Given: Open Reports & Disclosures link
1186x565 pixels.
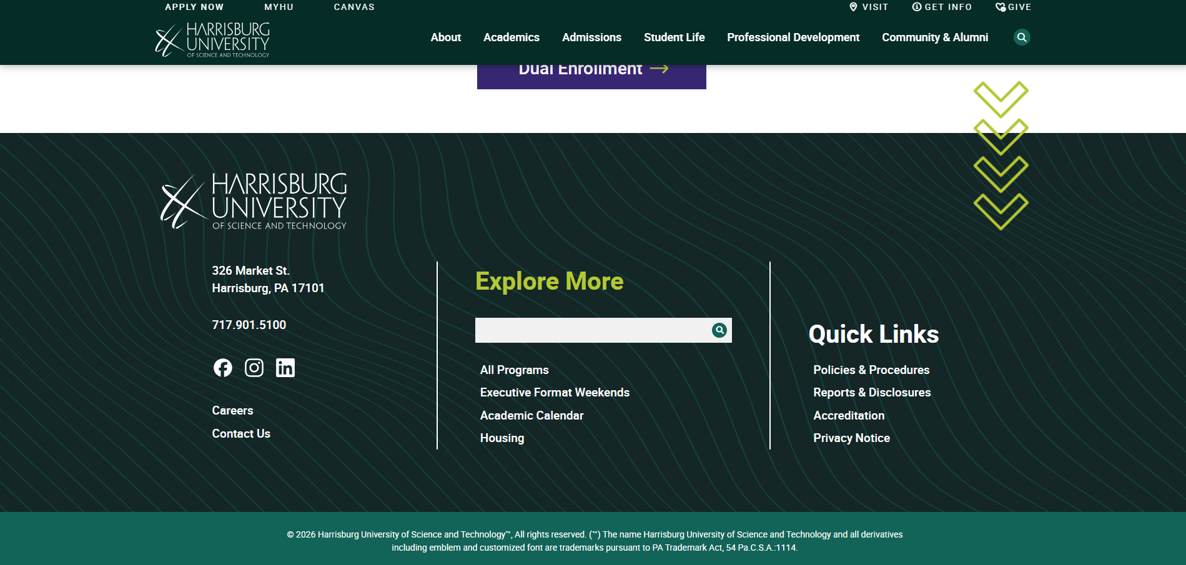Looking at the screenshot, I should [872, 393].
